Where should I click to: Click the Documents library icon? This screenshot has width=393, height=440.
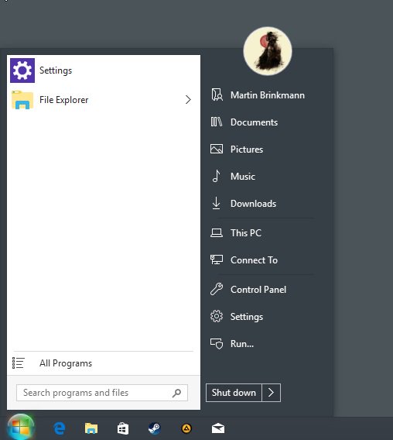pyautogui.click(x=217, y=122)
